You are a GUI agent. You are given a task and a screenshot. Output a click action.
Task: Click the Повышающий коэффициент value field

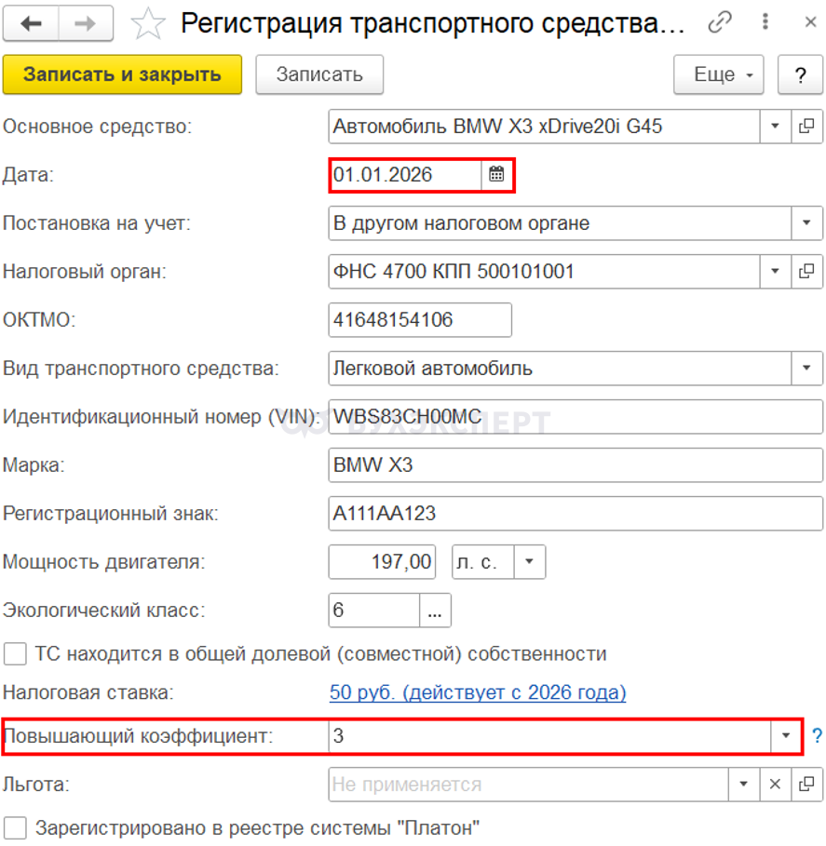(x=549, y=735)
